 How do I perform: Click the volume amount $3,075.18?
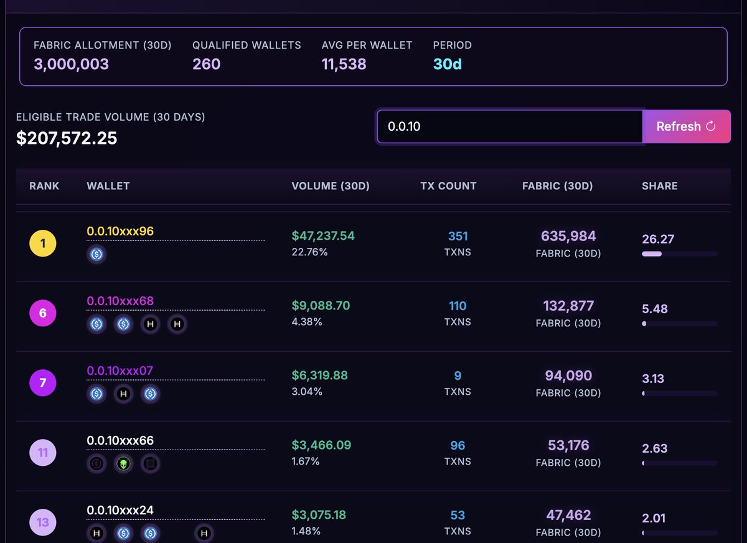[319, 515]
